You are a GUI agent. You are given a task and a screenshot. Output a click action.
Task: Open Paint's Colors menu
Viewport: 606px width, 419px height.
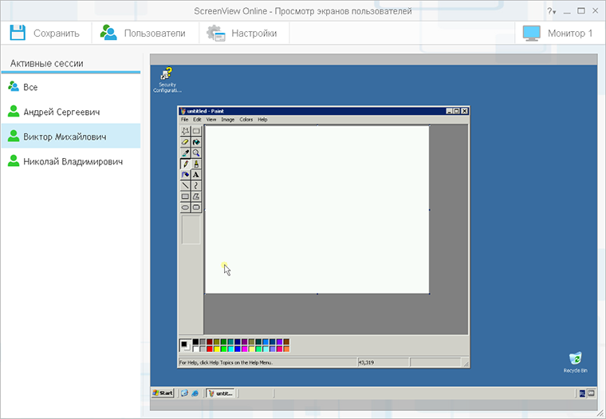point(246,120)
